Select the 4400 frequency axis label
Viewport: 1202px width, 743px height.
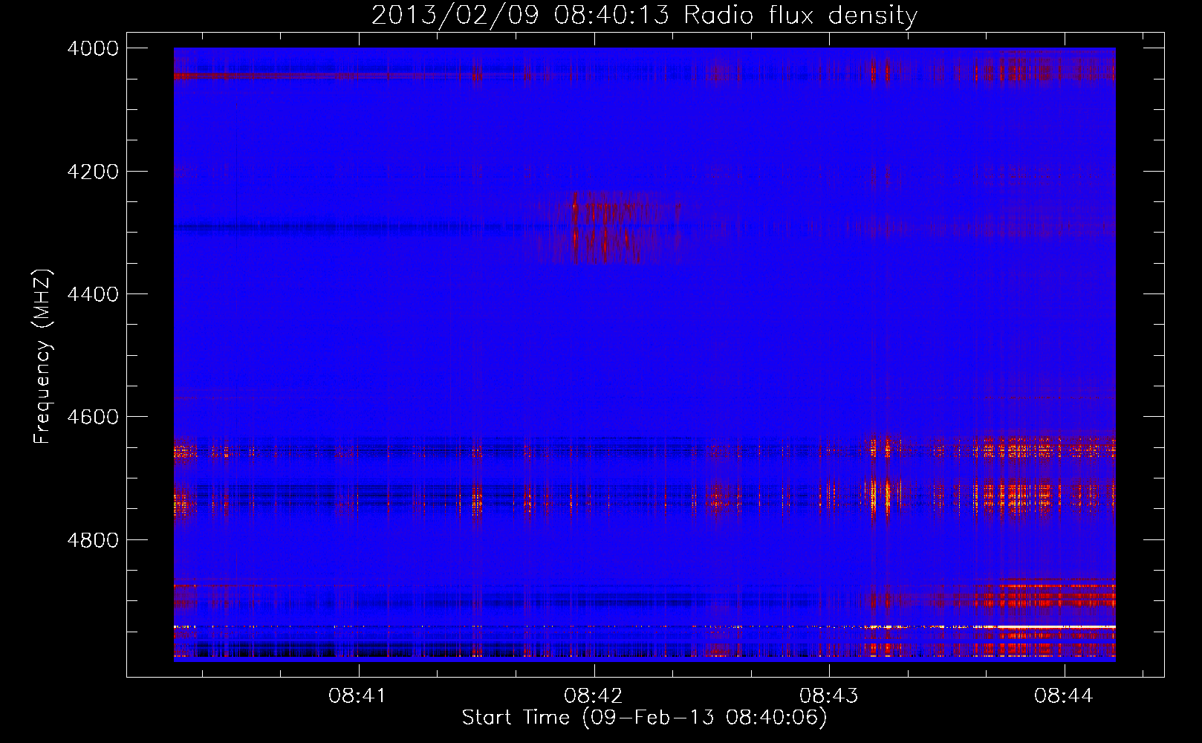[93, 294]
